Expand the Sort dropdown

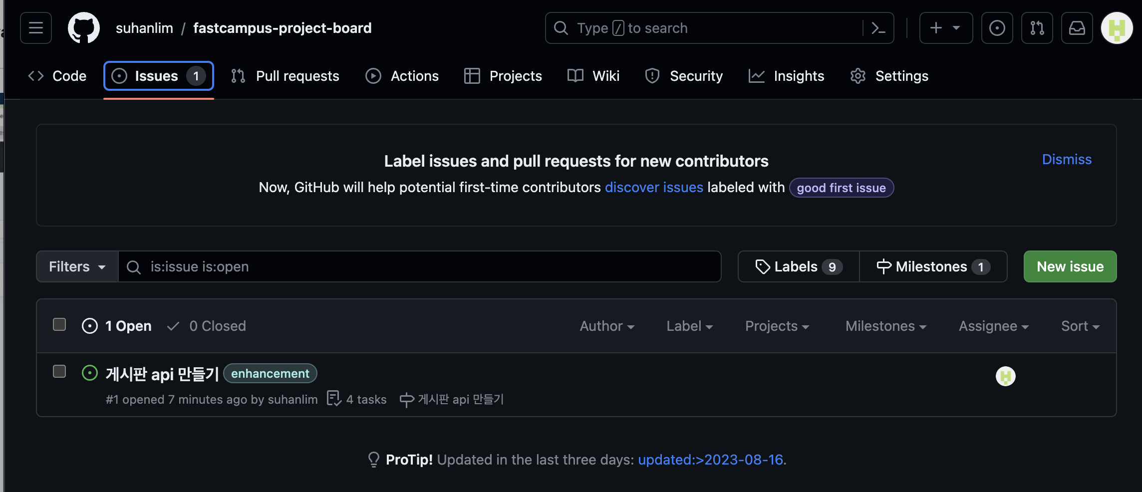tap(1080, 326)
